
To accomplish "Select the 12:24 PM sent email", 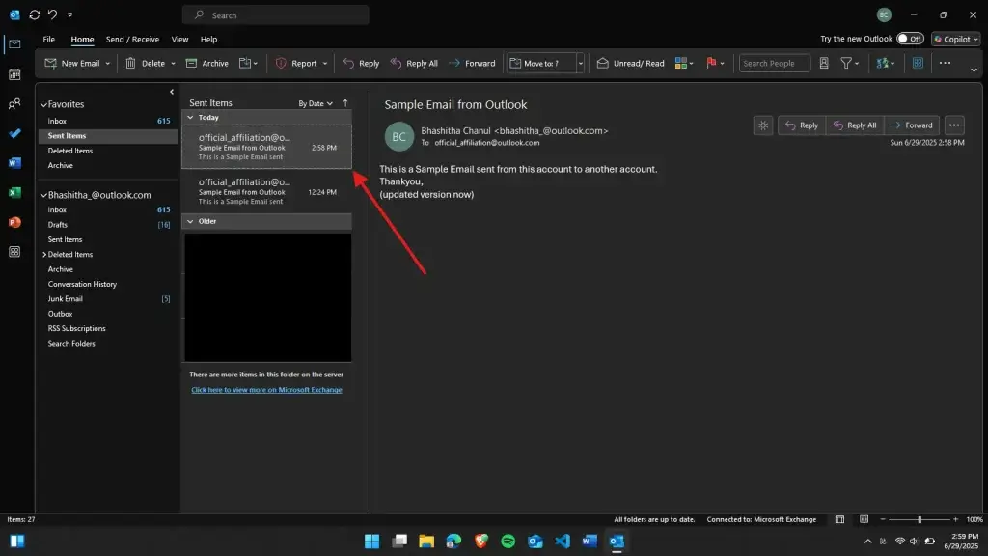I will tap(266, 192).
